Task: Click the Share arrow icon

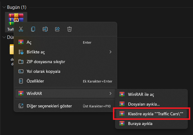Action: (57, 29)
